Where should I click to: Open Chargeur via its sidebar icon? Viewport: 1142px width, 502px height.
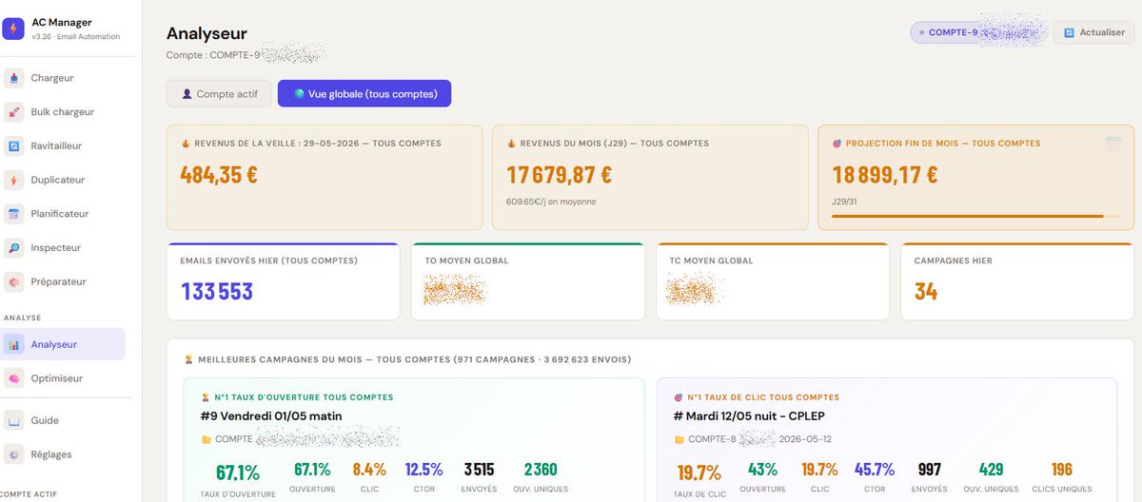pyautogui.click(x=13, y=78)
